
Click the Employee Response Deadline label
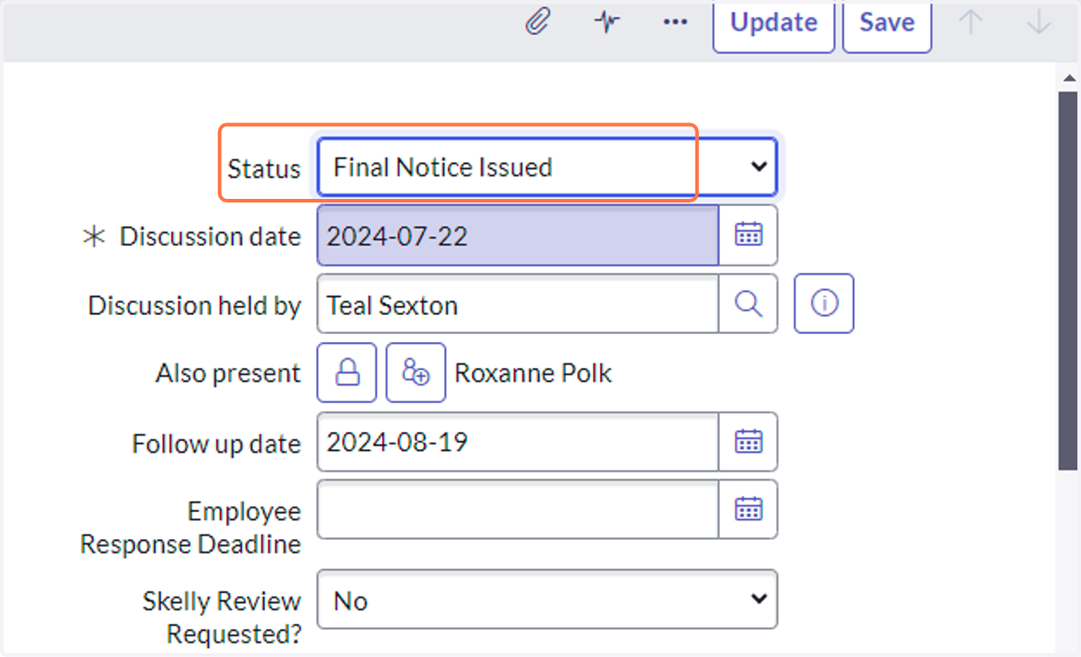(x=191, y=527)
